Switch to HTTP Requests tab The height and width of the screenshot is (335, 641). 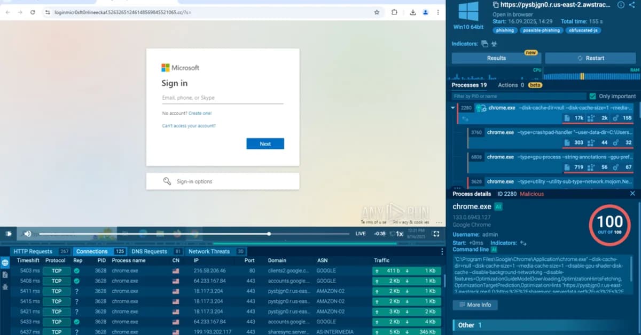[41, 251]
